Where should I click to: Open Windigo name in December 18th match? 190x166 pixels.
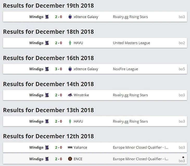click(36, 43)
